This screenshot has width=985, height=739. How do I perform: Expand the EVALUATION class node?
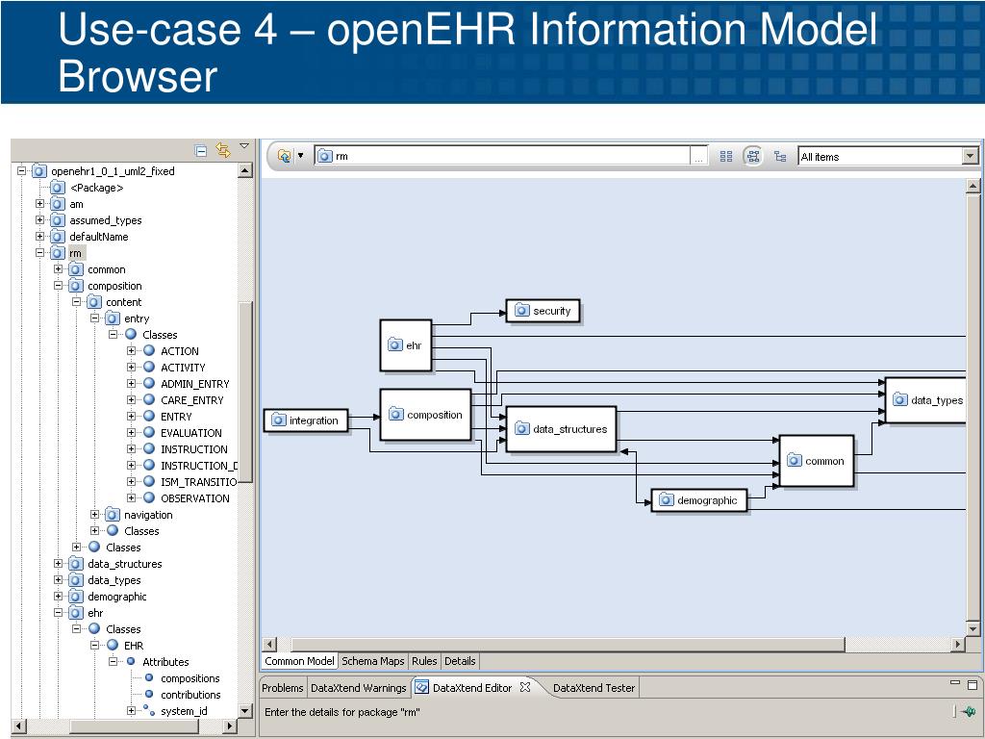(131, 432)
